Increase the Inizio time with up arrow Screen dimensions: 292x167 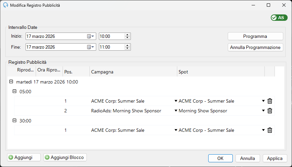[x=127, y=35]
